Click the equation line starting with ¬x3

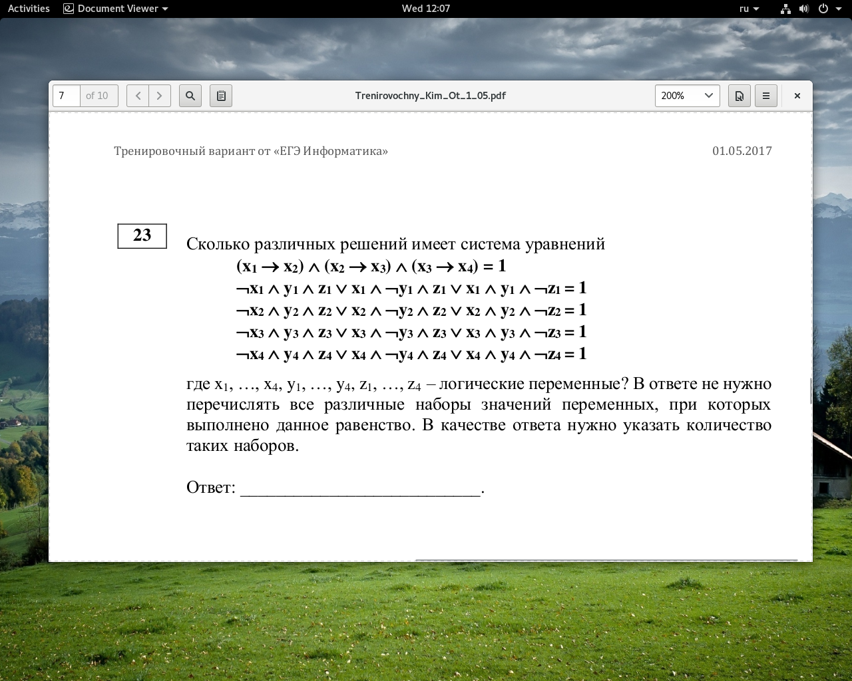tap(411, 332)
